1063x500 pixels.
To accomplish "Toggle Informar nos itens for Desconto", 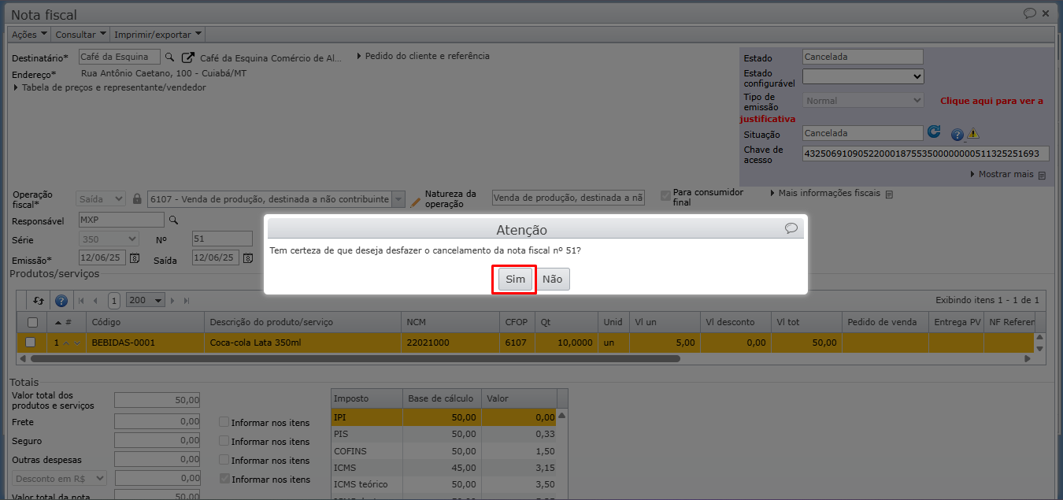I will [x=224, y=479].
